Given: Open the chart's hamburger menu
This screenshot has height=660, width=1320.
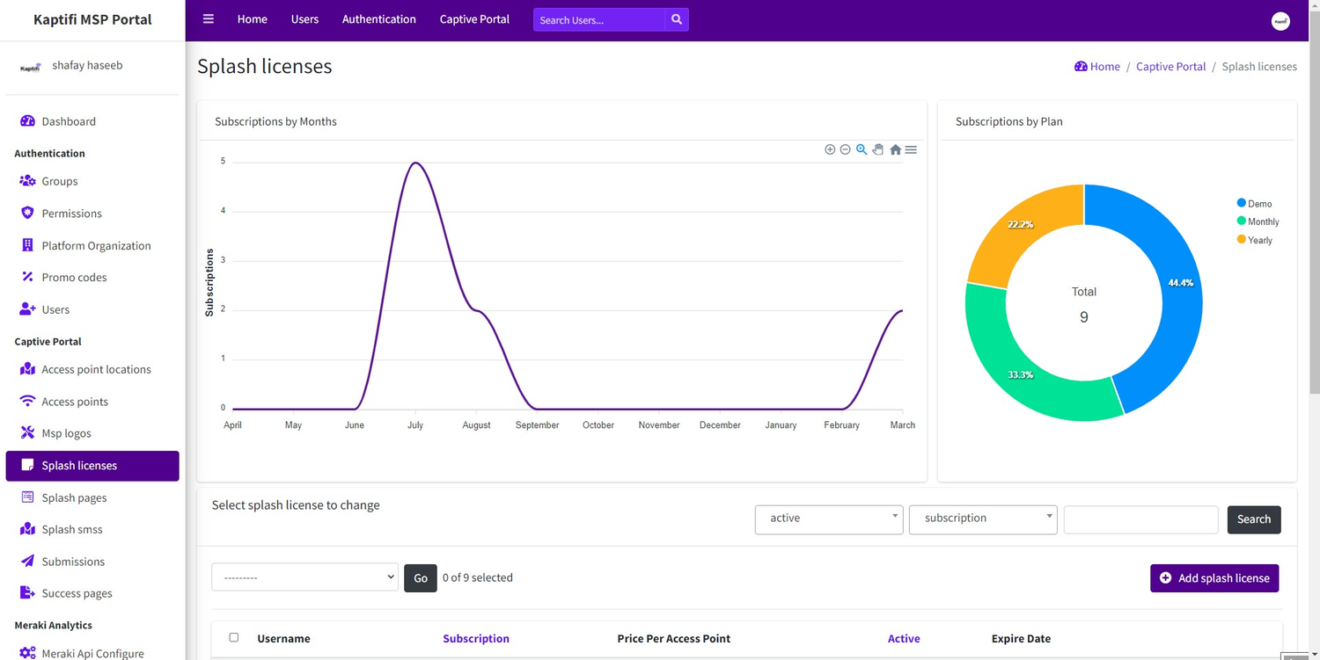Looking at the screenshot, I should click(911, 149).
